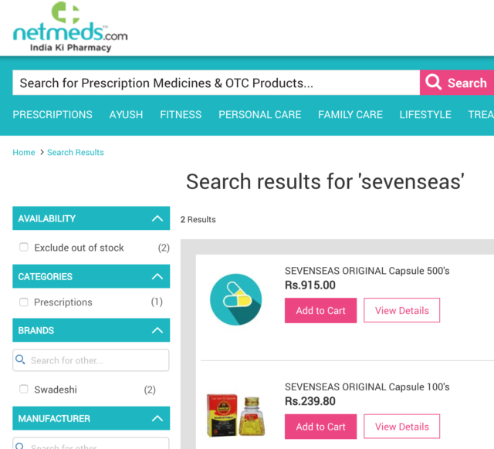Open the Sevenseas 100's product image
Screen dimensions: 494x449
pyautogui.click(x=235, y=414)
